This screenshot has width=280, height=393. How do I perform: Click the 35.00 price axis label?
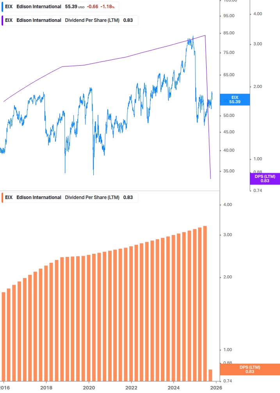229,171
